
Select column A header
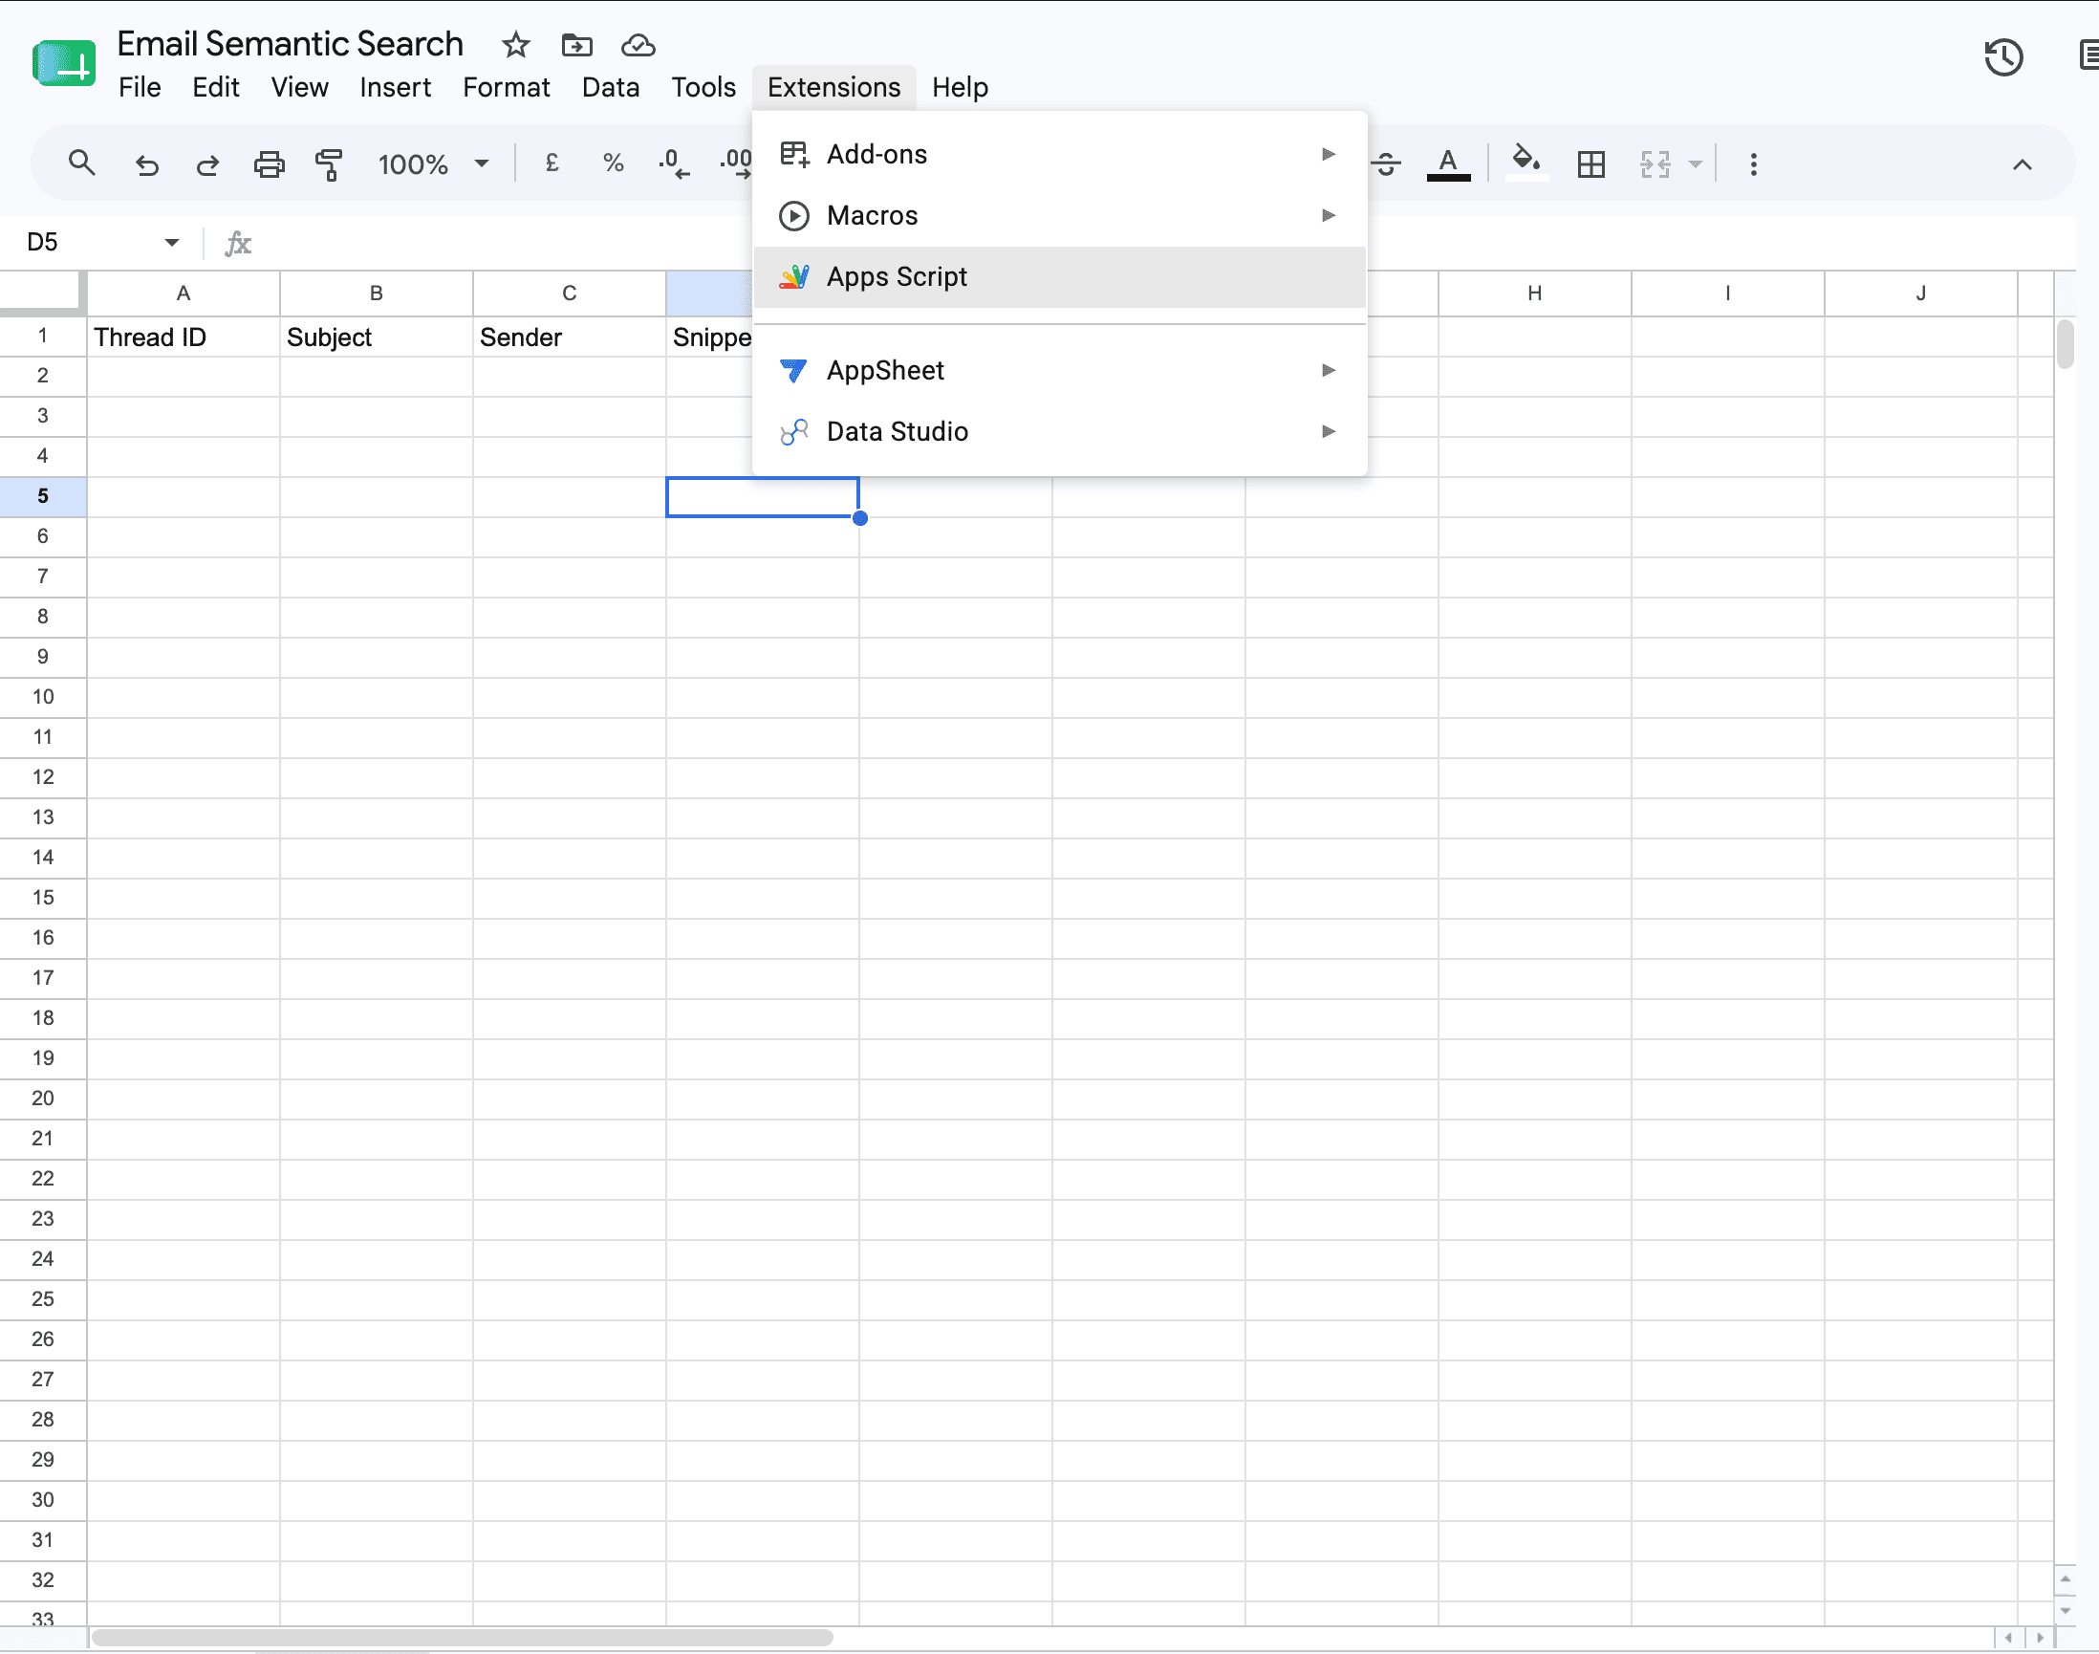click(x=183, y=294)
